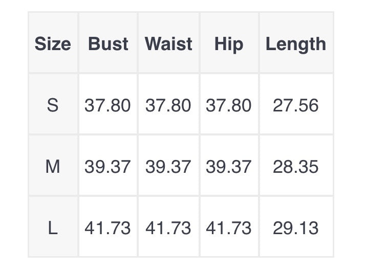
Task: Click hip value 39.37 in M row
Action: point(229,167)
